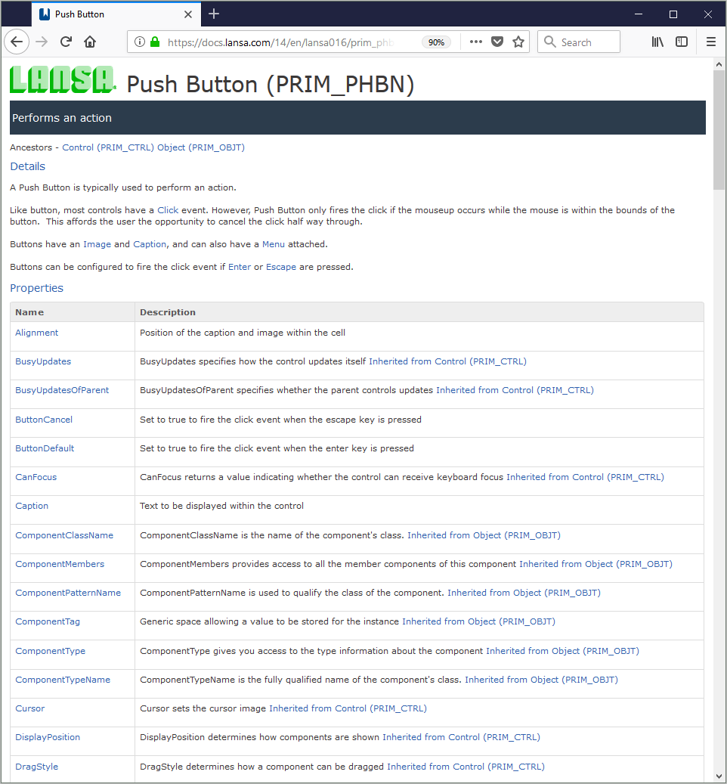Open the Enter link
The height and width of the screenshot is (784, 727).
click(x=240, y=267)
